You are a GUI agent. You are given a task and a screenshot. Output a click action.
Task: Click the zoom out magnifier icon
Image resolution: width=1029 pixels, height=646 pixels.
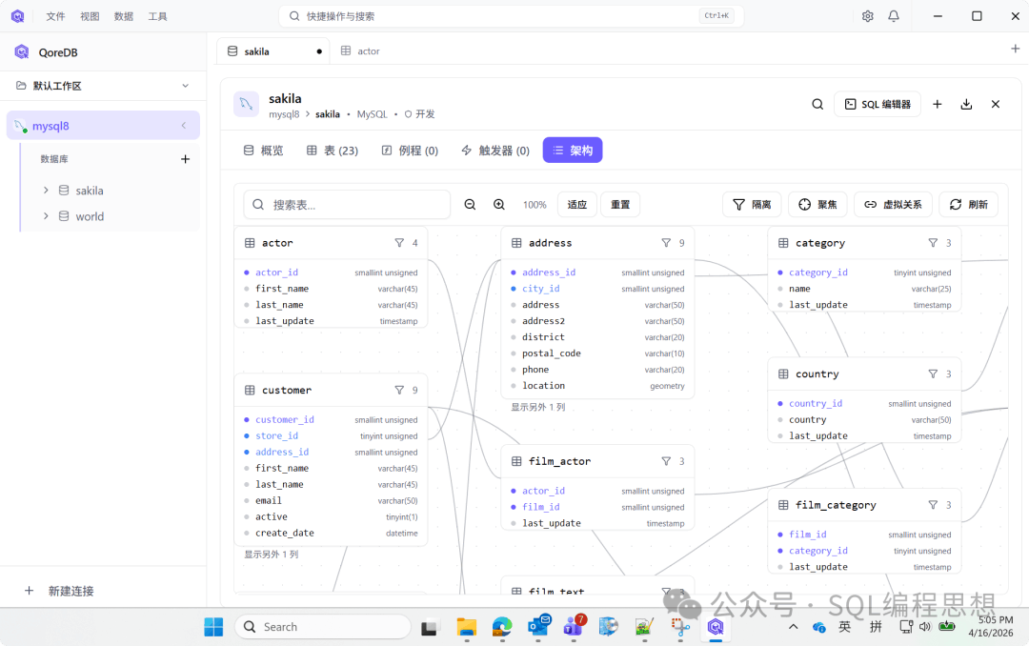(x=470, y=205)
